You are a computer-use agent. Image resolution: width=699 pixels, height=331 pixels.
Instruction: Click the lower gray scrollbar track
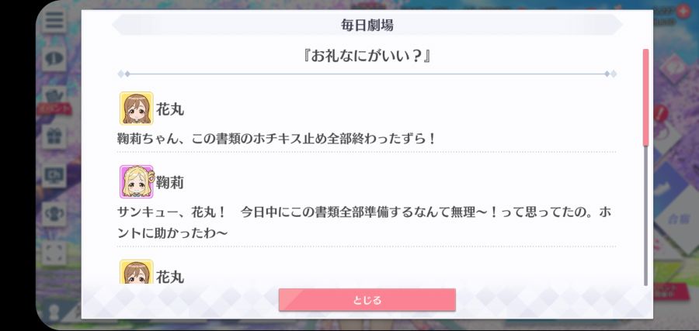pos(645,215)
